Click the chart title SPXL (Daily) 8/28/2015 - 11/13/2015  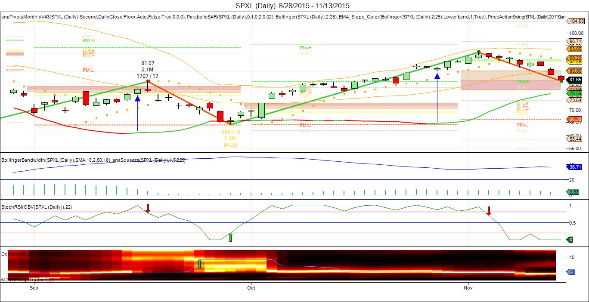[x=293, y=6]
